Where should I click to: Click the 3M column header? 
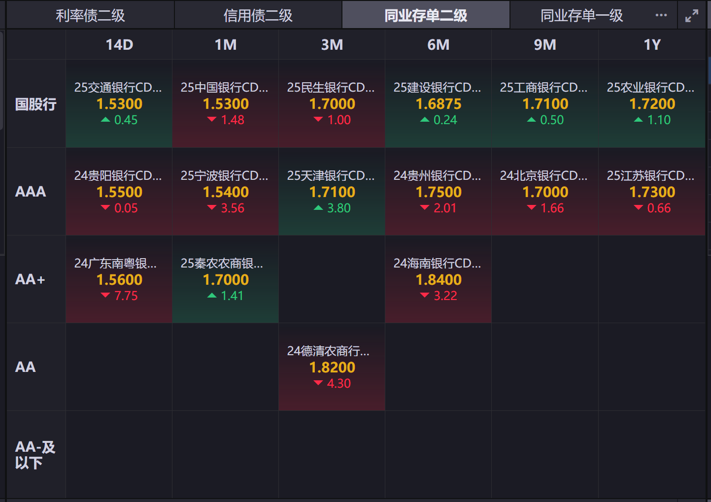pyautogui.click(x=332, y=45)
